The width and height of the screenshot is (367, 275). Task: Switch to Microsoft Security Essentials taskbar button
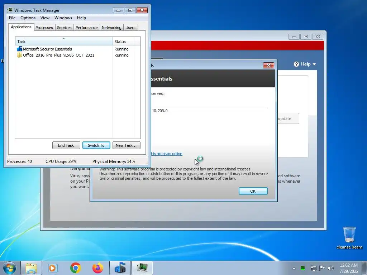pos(120,268)
